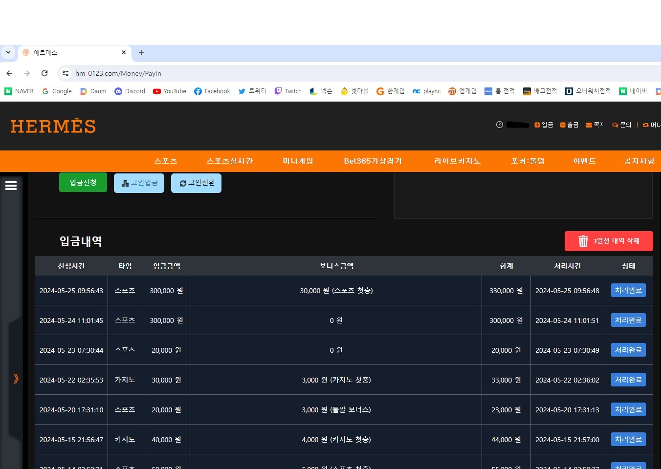The image size is (661, 469).
Task: Open the 이벤트 menu
Action: pyautogui.click(x=585, y=161)
